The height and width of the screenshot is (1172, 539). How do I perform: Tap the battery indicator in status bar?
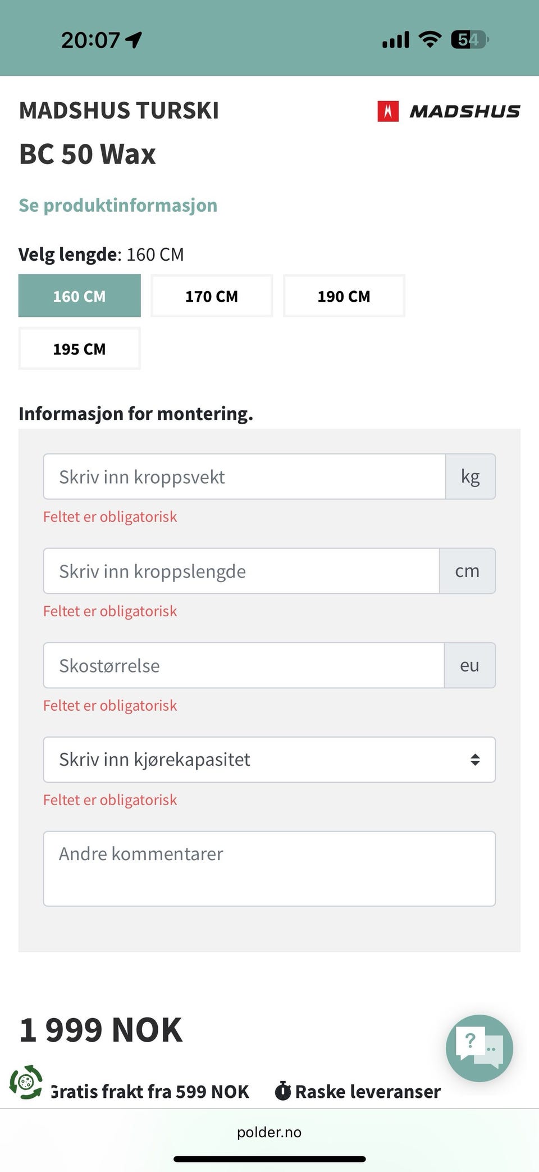[469, 40]
